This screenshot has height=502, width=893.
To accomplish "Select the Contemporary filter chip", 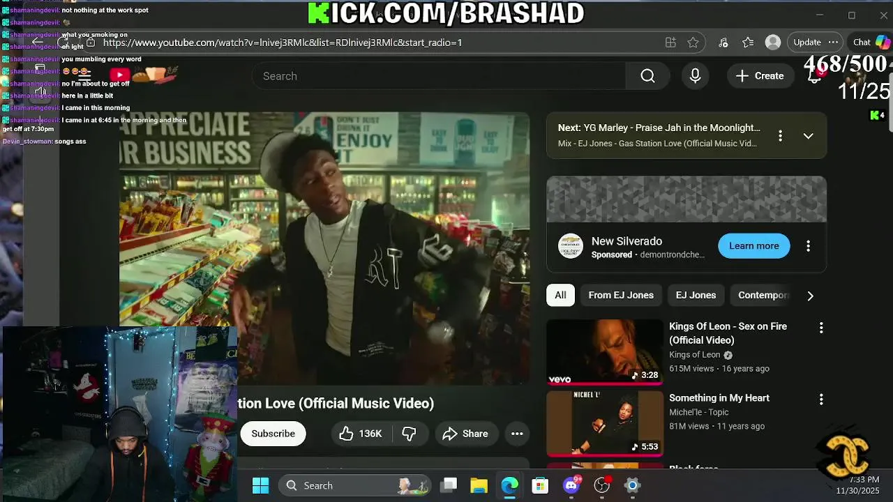I will (763, 296).
